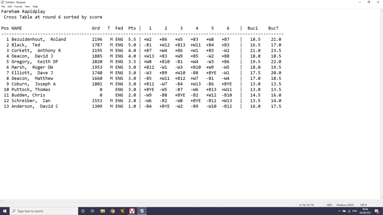This screenshot has height=215, width=383.
Task: Open the notification center icon
Action: coord(377,211)
